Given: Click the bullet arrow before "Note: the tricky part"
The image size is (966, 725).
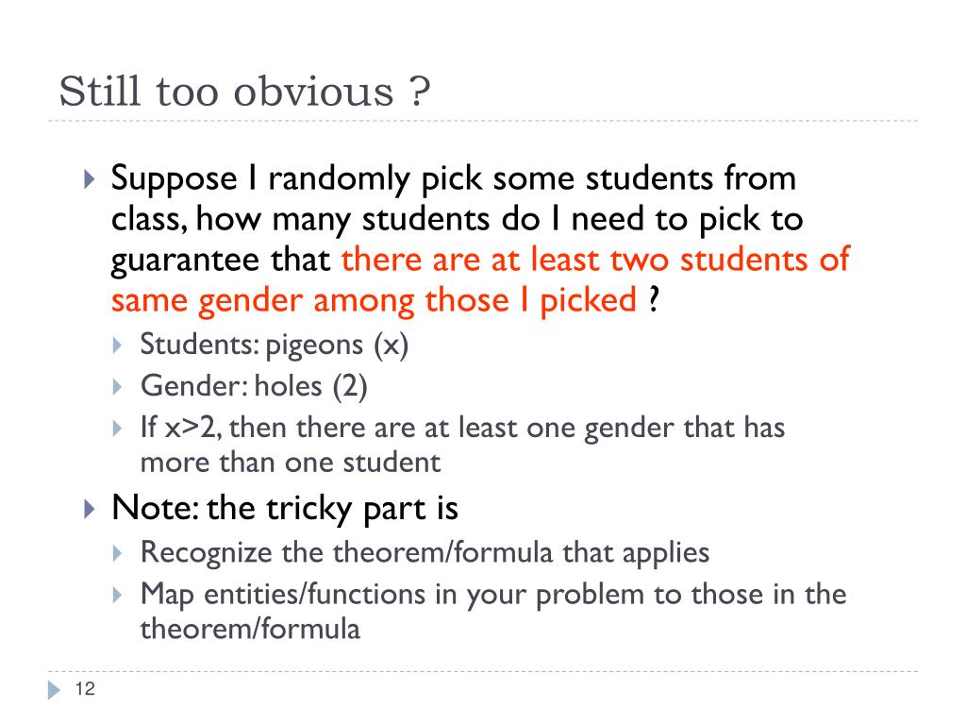Looking at the screenshot, I should coord(89,510).
